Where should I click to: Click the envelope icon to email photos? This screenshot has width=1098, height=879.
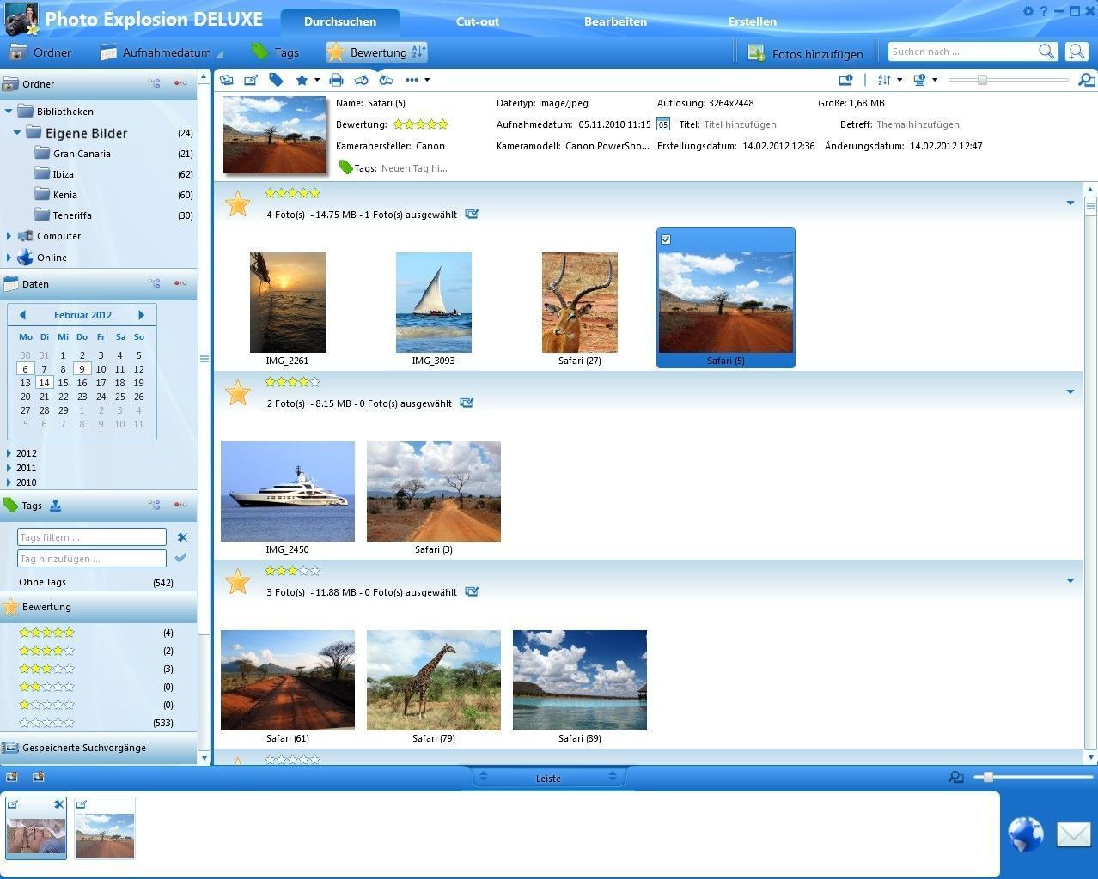tap(1073, 834)
